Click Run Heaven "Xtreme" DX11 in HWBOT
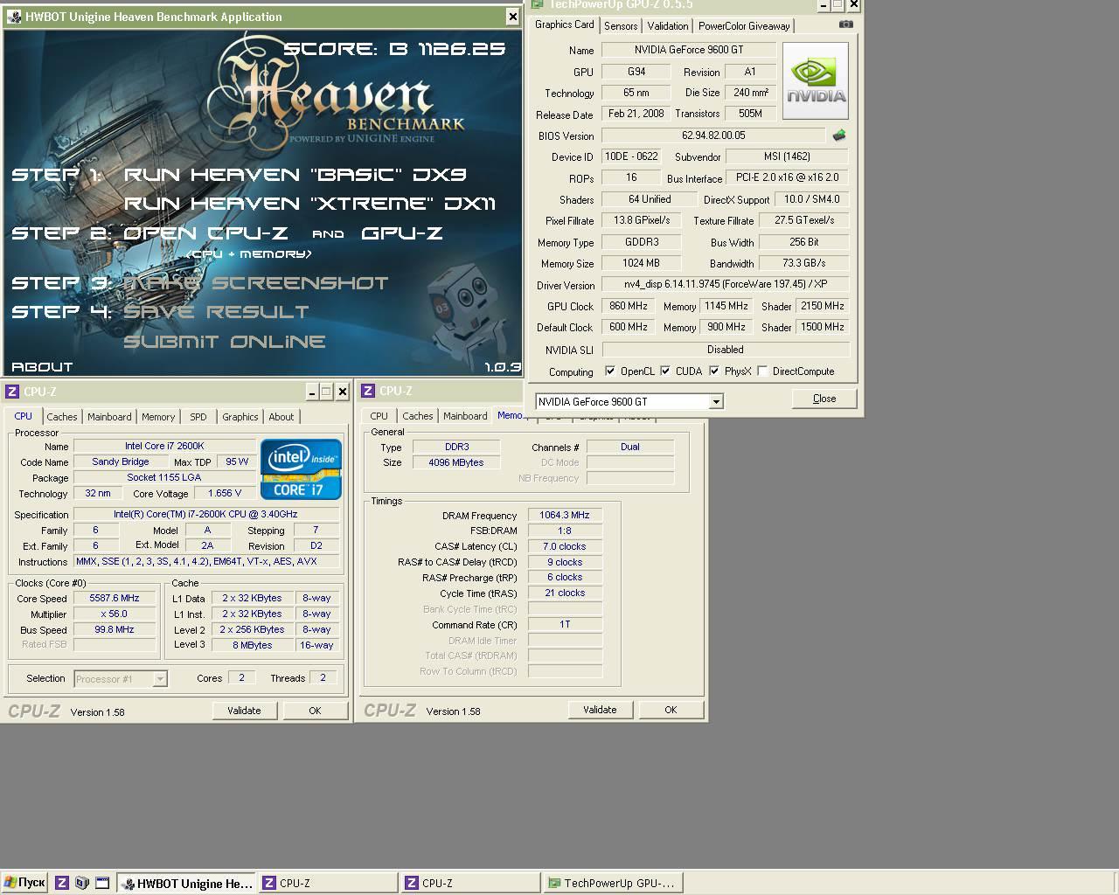Screen dimensions: 1119x895 click(x=309, y=204)
